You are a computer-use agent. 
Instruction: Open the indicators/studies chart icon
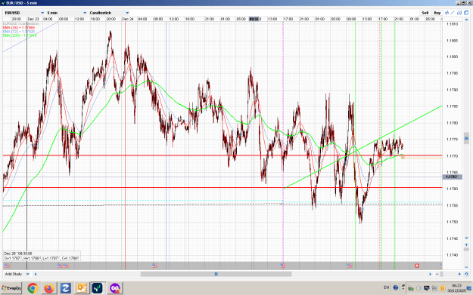pyautogui.click(x=447, y=13)
